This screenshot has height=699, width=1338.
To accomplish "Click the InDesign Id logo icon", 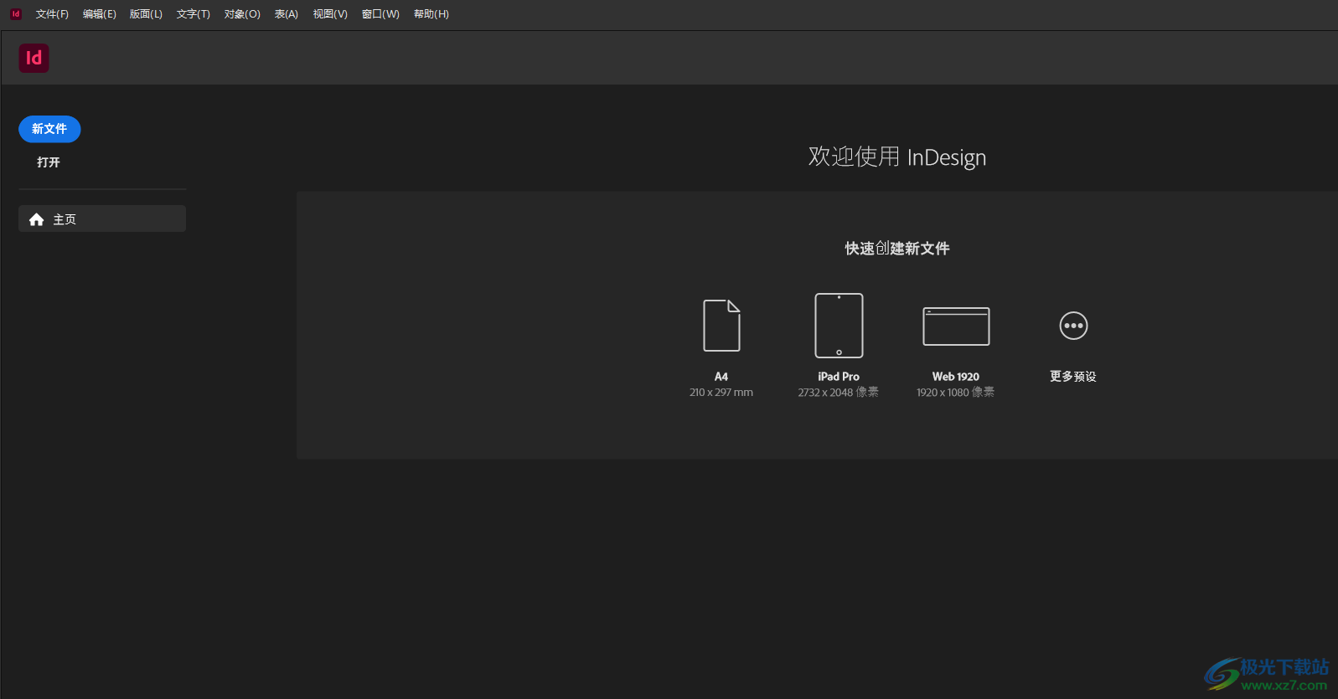I will [x=34, y=58].
